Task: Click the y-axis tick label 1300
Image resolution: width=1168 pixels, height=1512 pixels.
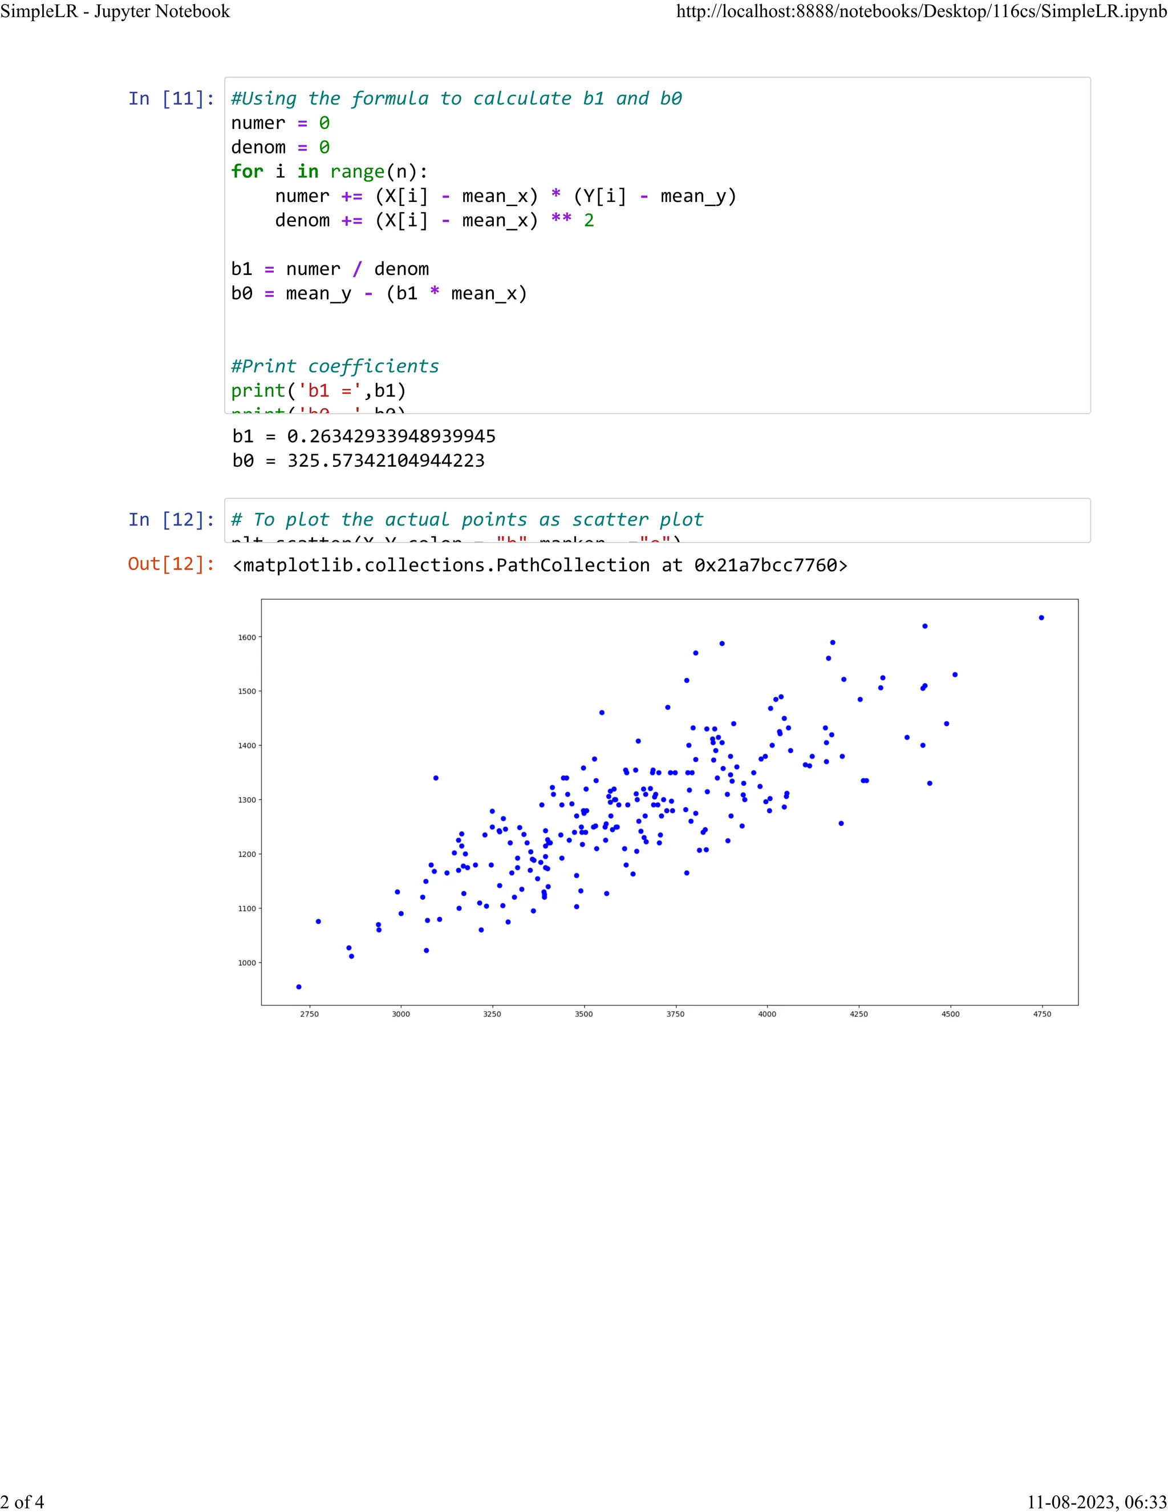Action: pyautogui.click(x=247, y=801)
